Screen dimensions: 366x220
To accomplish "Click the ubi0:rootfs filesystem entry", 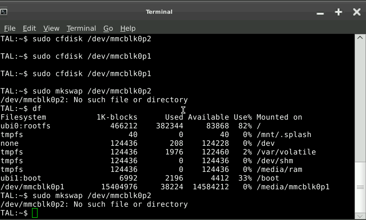I will (26, 126).
